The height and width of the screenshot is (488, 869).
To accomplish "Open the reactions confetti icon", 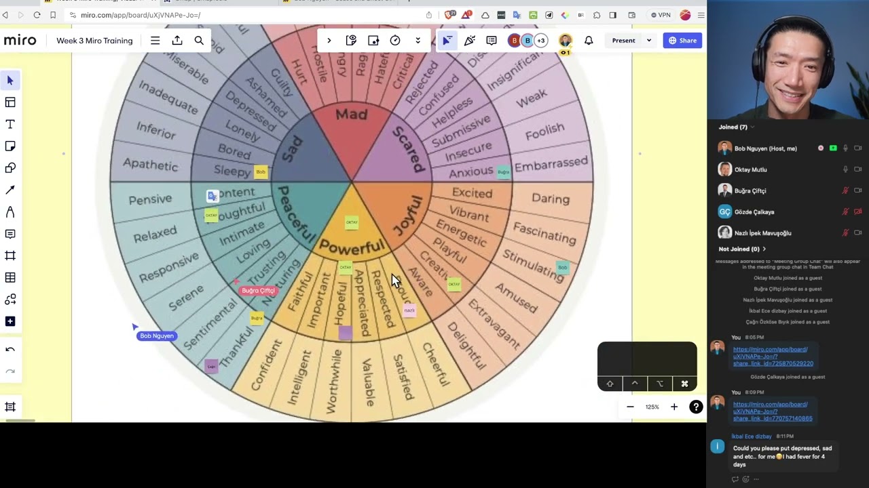I will click(469, 41).
